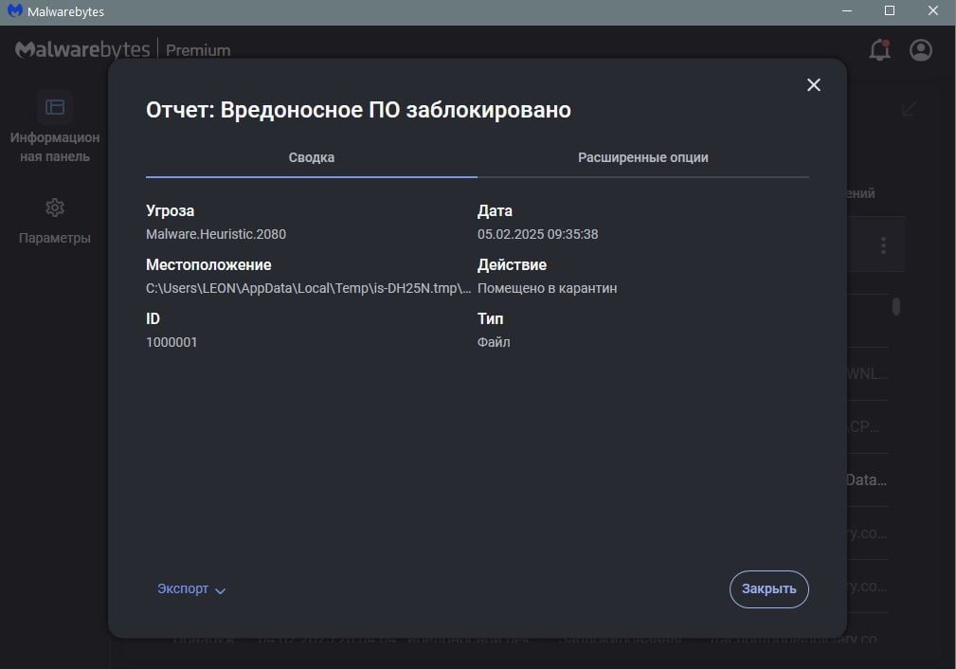Click the Malwarebytes logo in the title bar

point(14,11)
